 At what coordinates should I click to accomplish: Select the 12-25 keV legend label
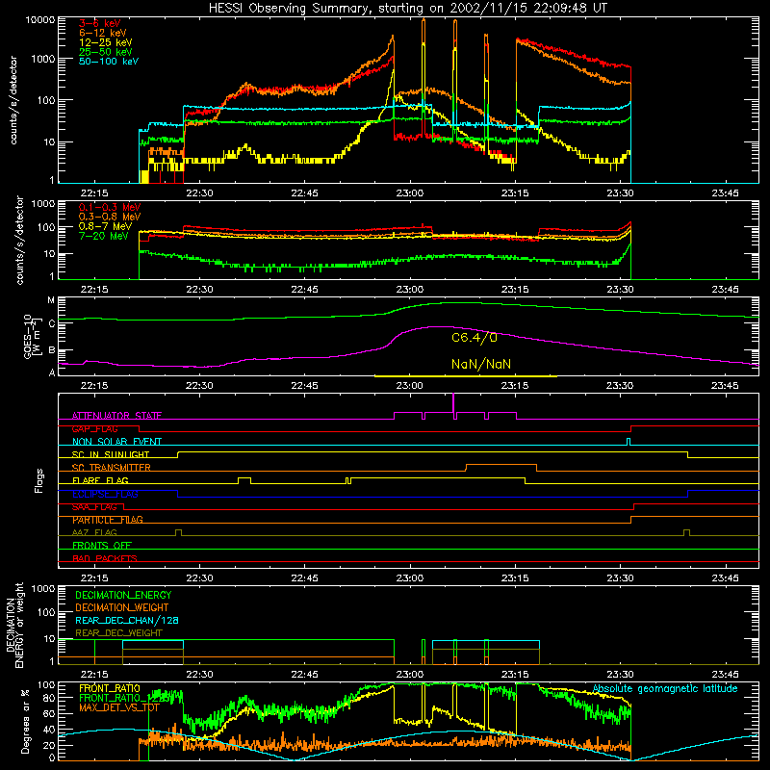pos(106,42)
